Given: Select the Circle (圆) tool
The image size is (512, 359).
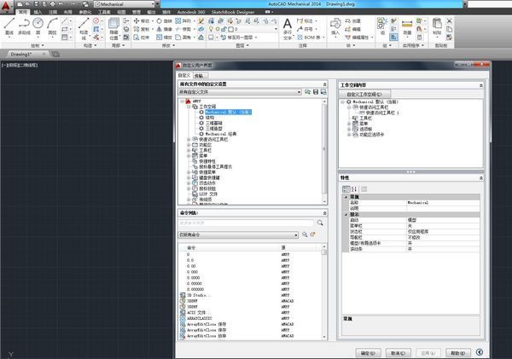Looking at the screenshot, I should coord(38,26).
